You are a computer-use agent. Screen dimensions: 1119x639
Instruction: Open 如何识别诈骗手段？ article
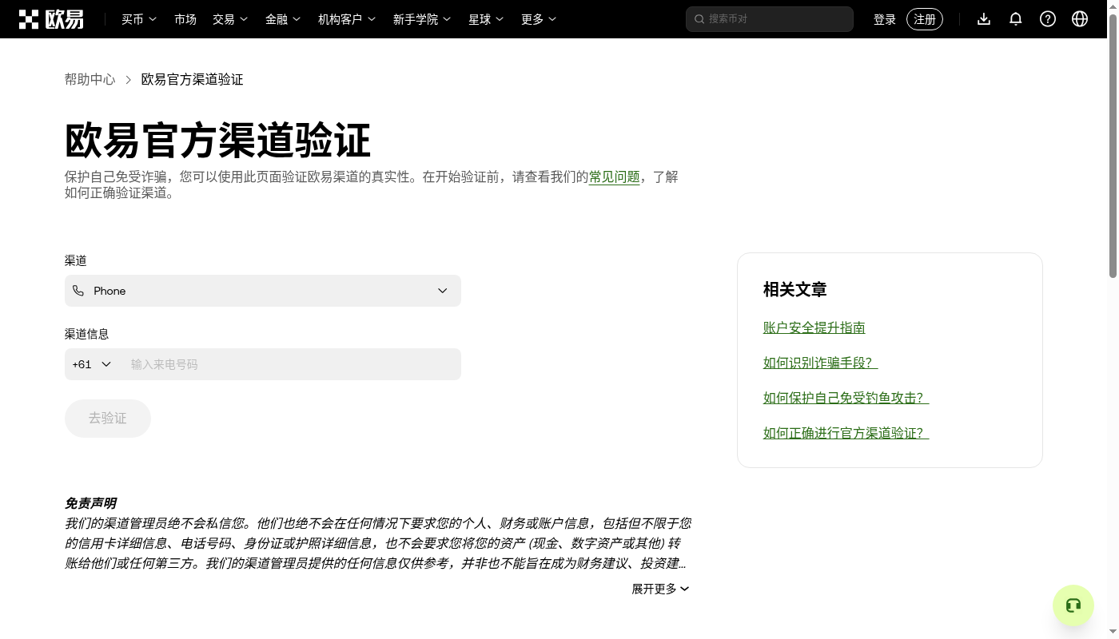821,363
